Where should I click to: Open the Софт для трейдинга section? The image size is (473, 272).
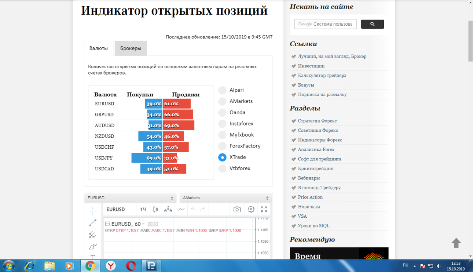319,159
